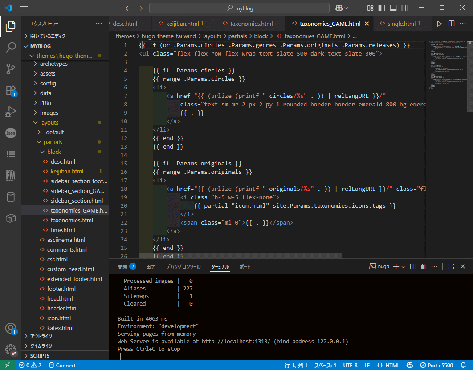Click the Port : 5500 status button
This screenshot has height=370, width=473.
pos(436,365)
